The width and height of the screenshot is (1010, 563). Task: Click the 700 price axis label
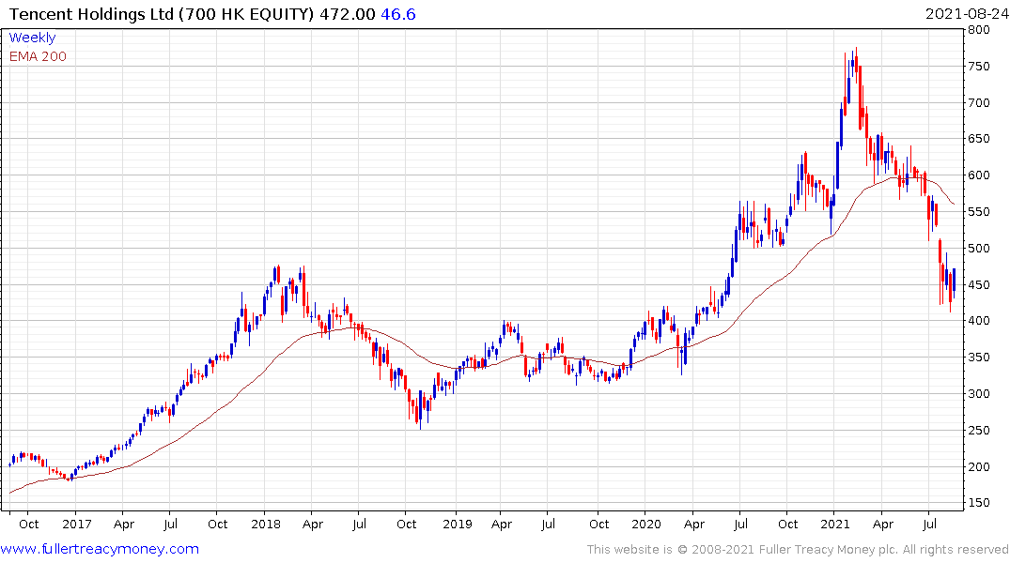coord(978,102)
